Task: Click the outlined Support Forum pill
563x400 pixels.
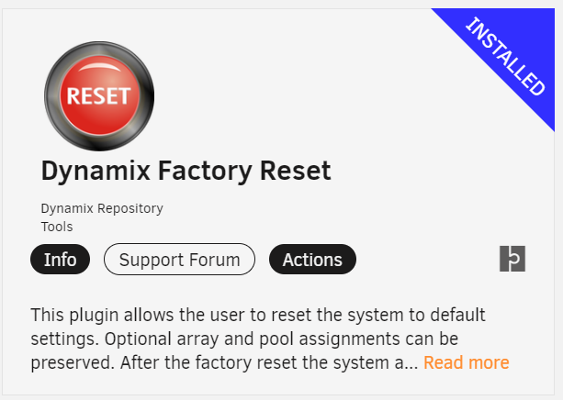Action: 179,260
